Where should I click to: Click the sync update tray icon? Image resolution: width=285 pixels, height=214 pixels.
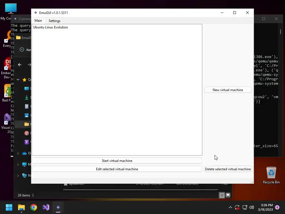(x=237, y=207)
